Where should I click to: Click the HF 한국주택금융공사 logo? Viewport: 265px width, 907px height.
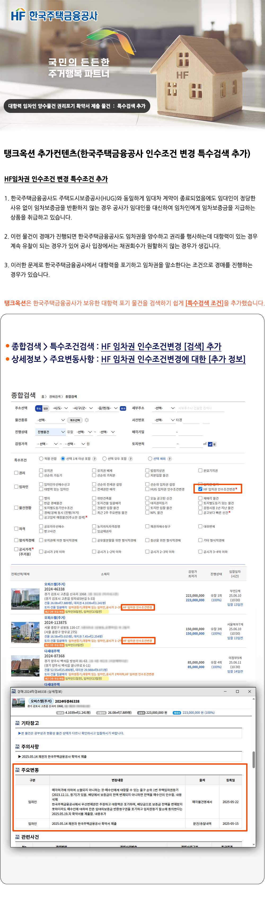coord(54,15)
